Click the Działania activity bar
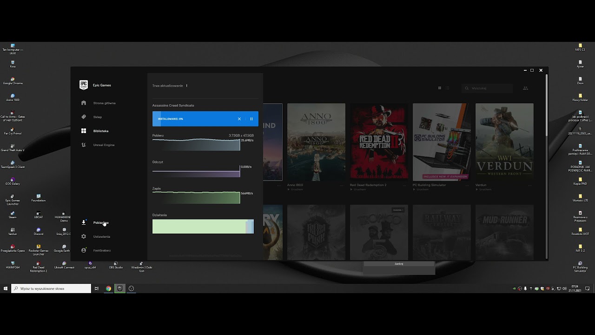595x335 pixels. pos(203,227)
